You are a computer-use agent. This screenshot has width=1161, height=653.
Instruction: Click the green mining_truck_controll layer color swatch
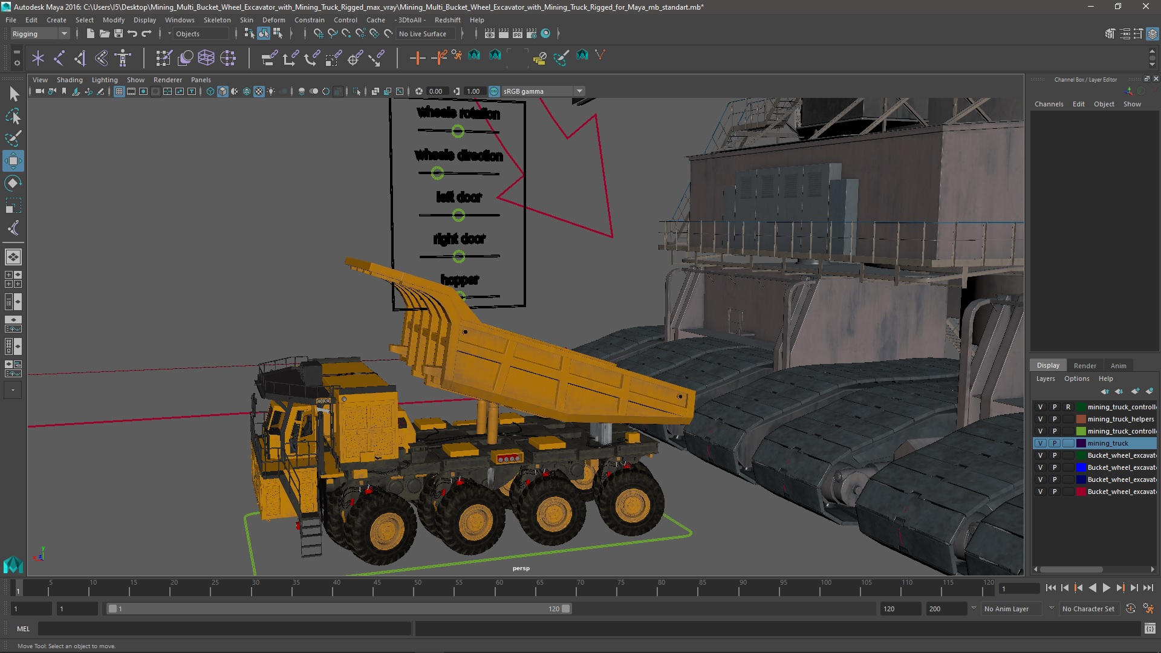pyautogui.click(x=1081, y=431)
